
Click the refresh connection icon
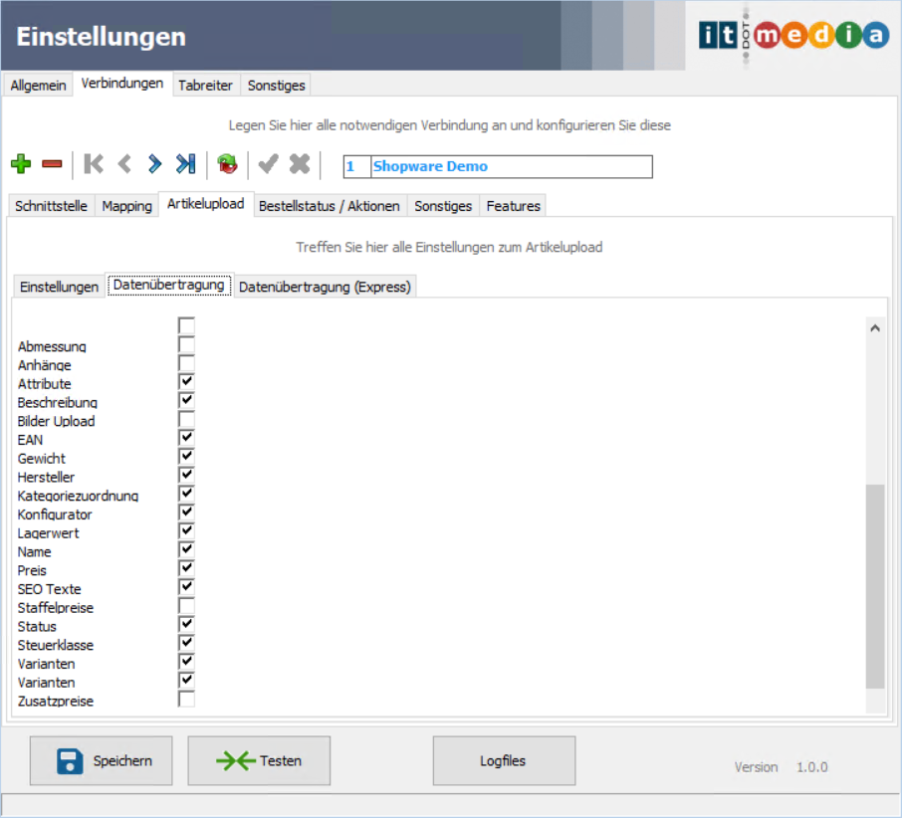point(228,164)
